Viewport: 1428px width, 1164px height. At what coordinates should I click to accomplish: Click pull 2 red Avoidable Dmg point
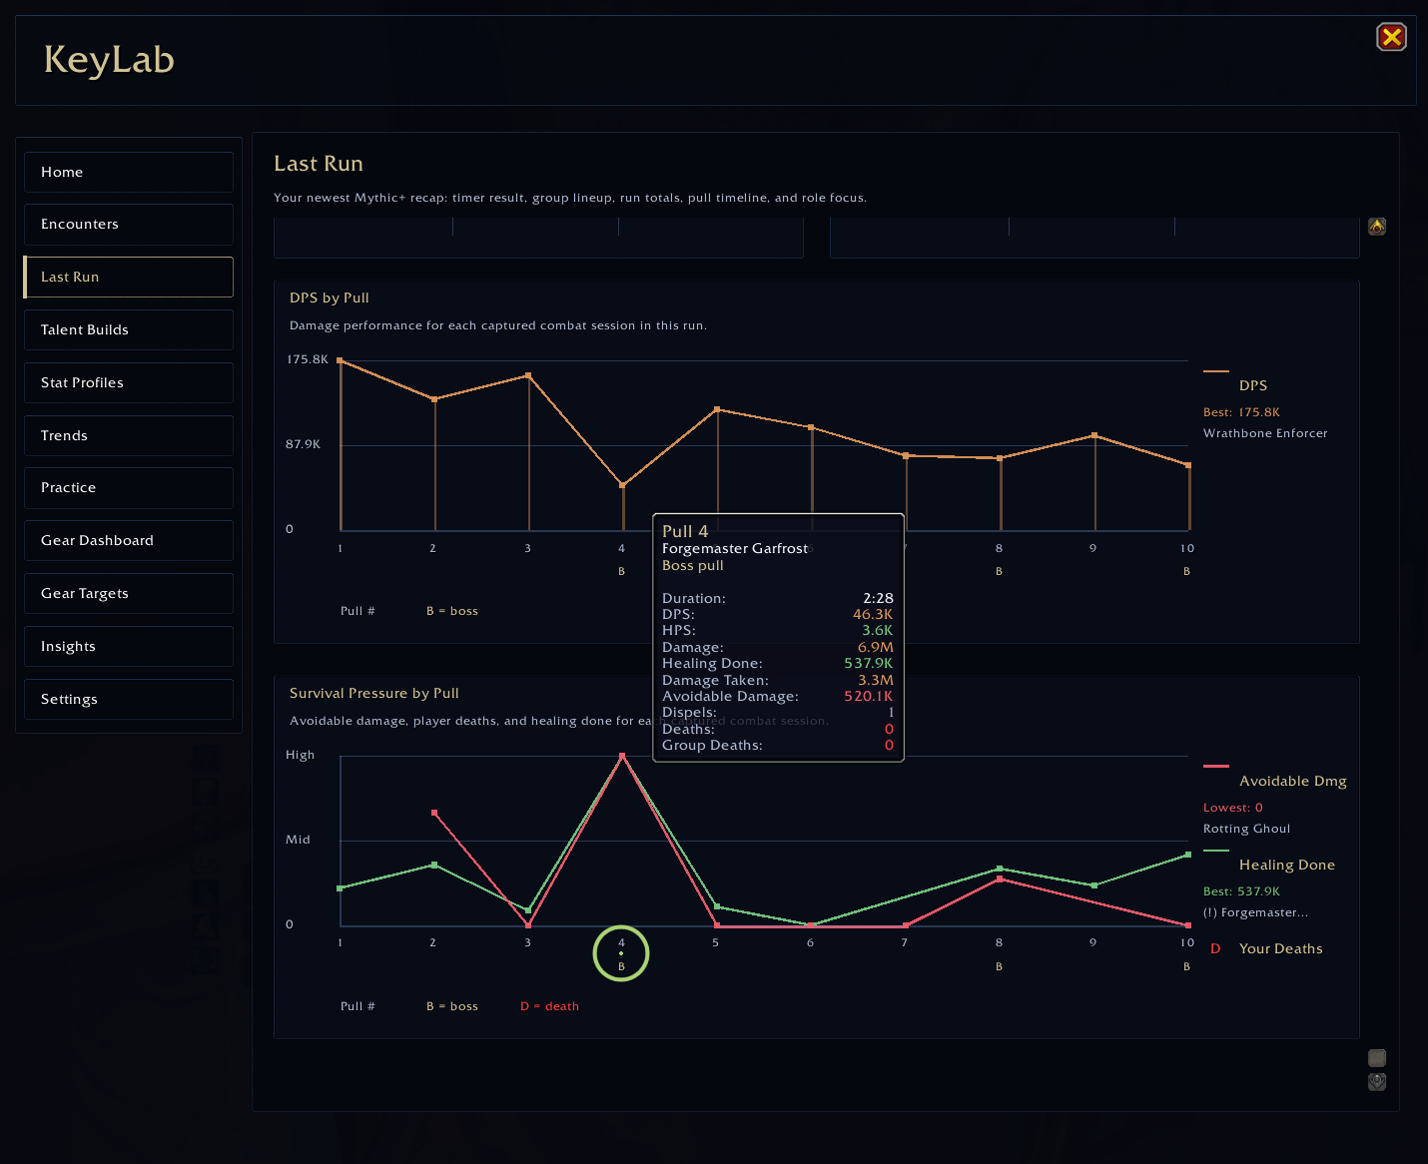(x=434, y=813)
